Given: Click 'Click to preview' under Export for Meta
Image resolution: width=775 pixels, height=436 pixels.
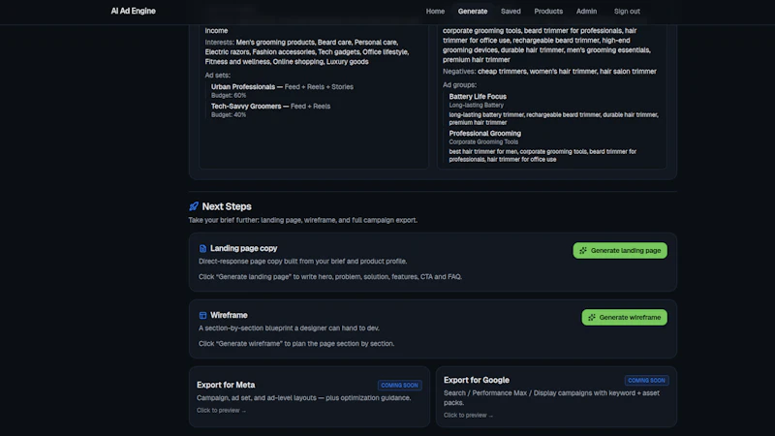Looking at the screenshot, I should click(221, 410).
